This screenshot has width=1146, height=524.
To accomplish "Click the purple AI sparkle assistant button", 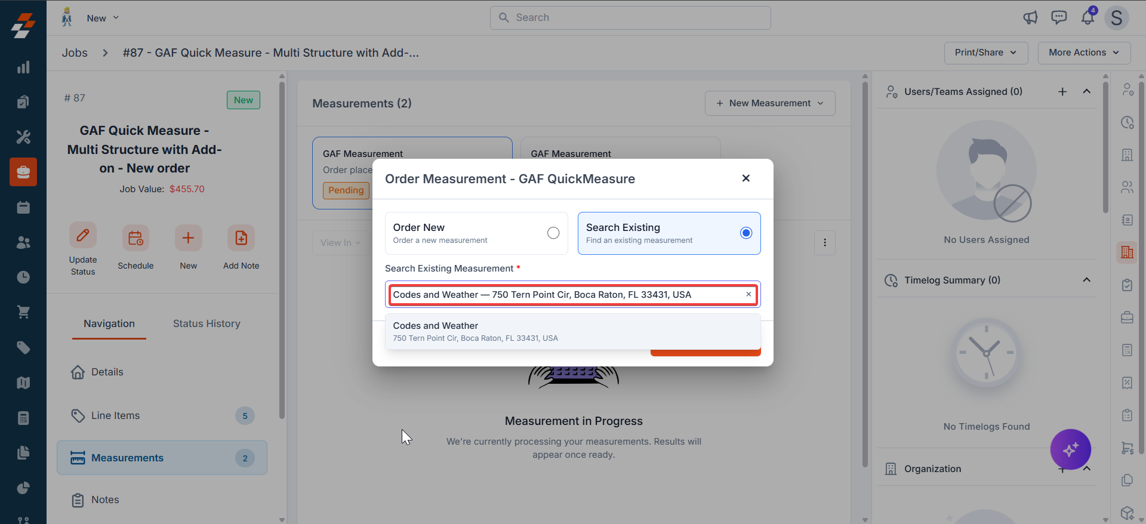I will pyautogui.click(x=1071, y=449).
